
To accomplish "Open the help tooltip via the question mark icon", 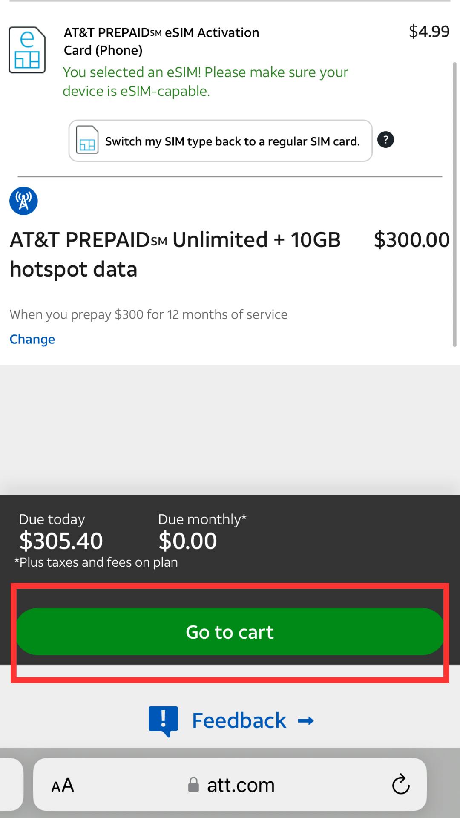I will coord(385,140).
